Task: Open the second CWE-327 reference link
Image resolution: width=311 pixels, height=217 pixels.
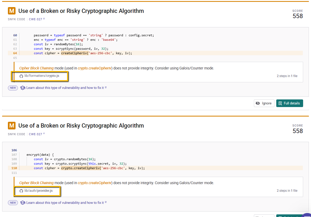Action: [x=36, y=134]
